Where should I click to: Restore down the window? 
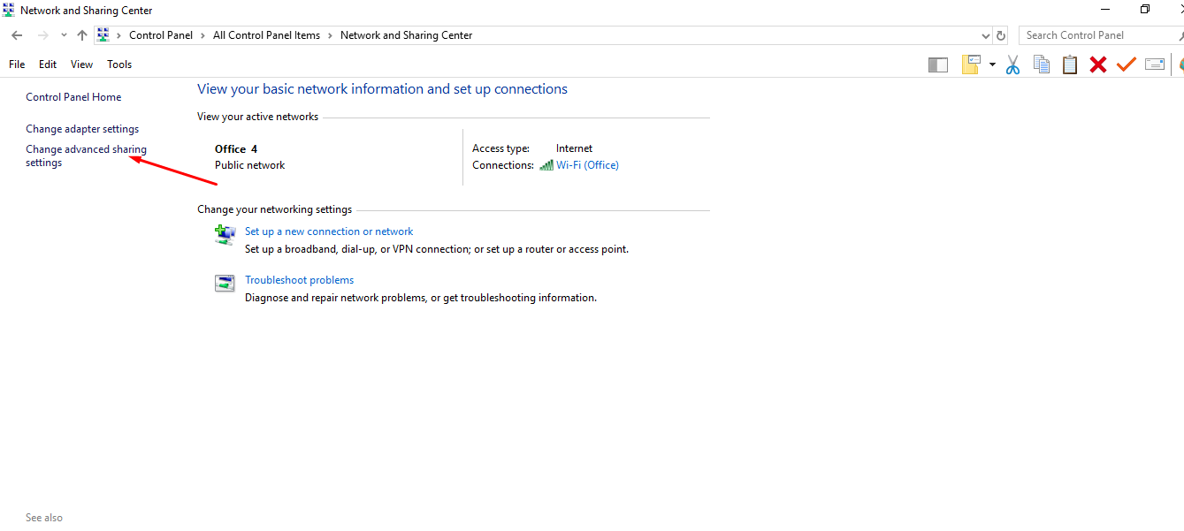tap(1145, 10)
